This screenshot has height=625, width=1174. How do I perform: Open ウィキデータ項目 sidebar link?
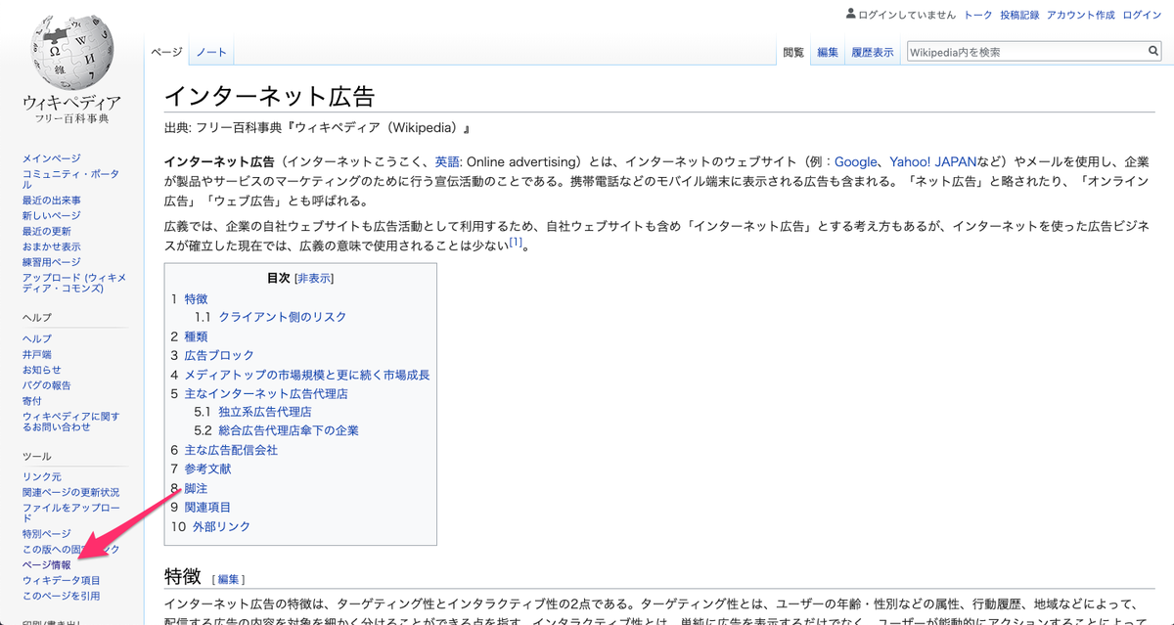coord(62,580)
